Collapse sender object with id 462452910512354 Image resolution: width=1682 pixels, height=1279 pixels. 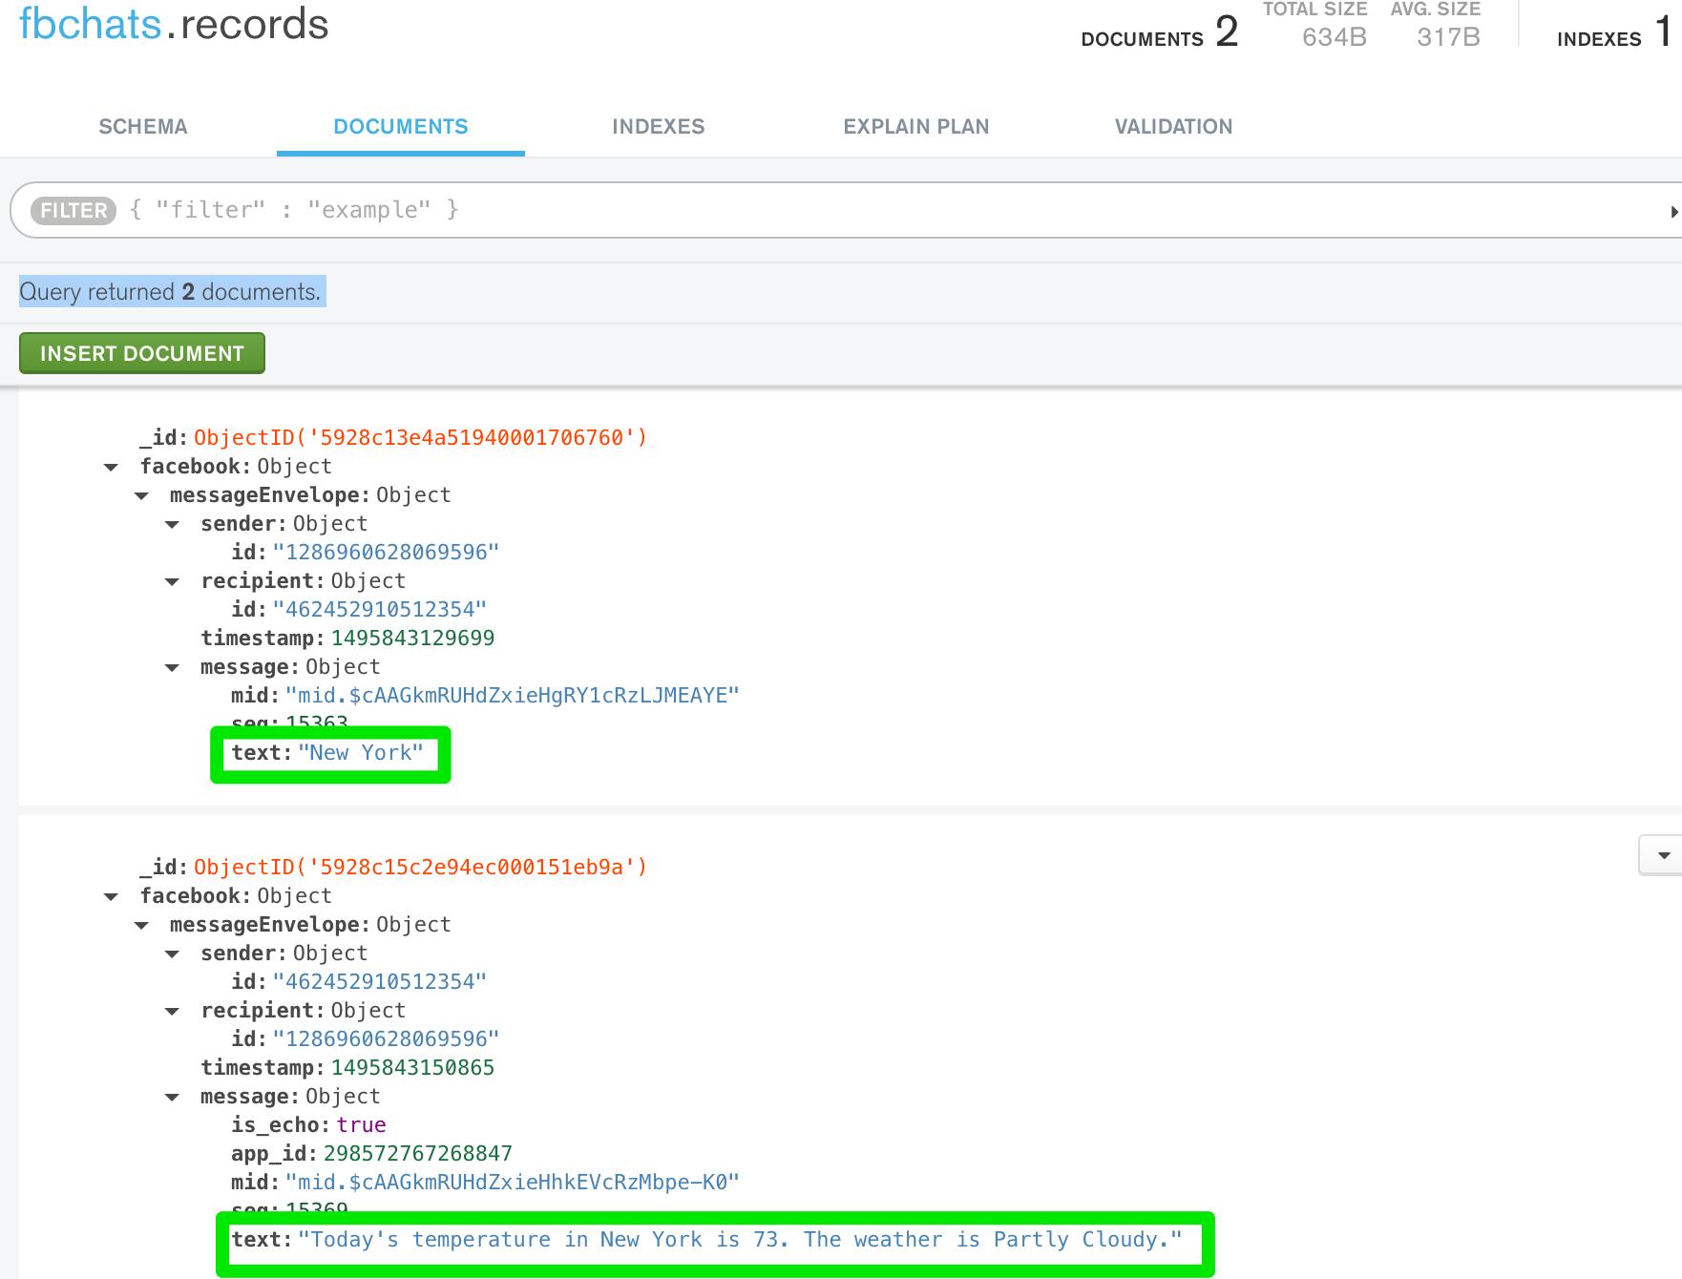point(172,954)
